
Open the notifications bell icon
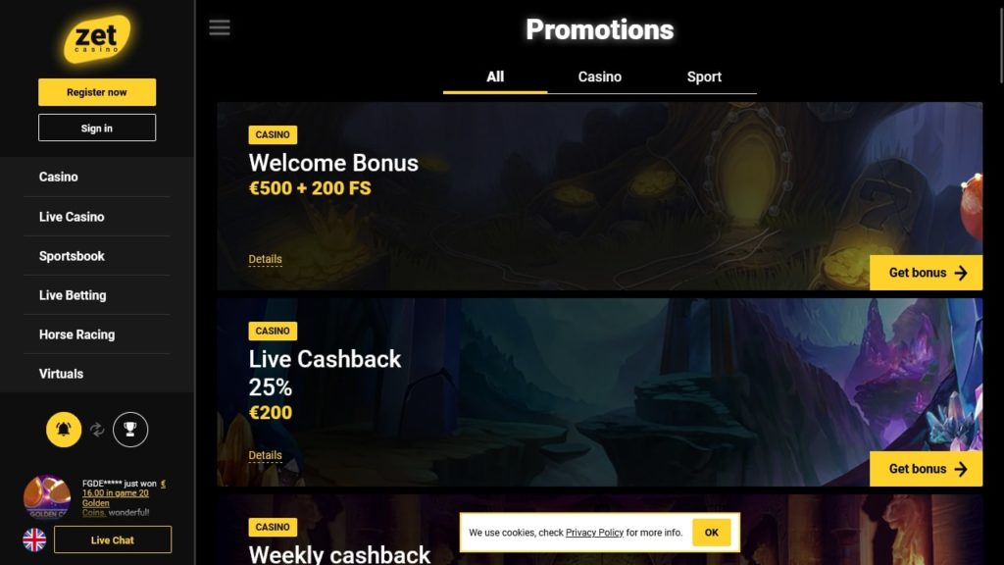[x=64, y=430]
